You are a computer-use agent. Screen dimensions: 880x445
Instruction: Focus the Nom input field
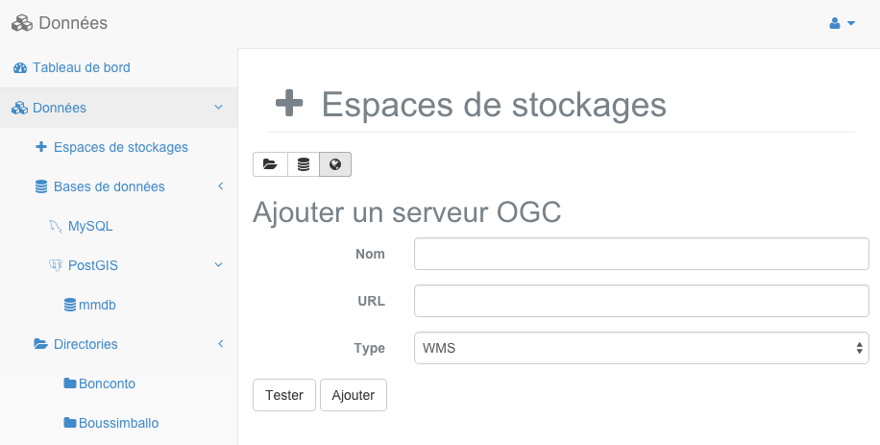click(642, 254)
